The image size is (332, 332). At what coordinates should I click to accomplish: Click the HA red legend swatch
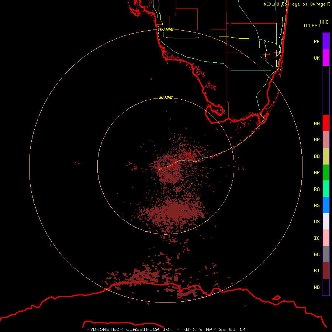(326, 123)
